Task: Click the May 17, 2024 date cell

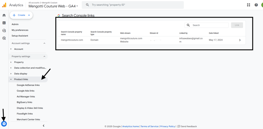Action: coord(216,40)
